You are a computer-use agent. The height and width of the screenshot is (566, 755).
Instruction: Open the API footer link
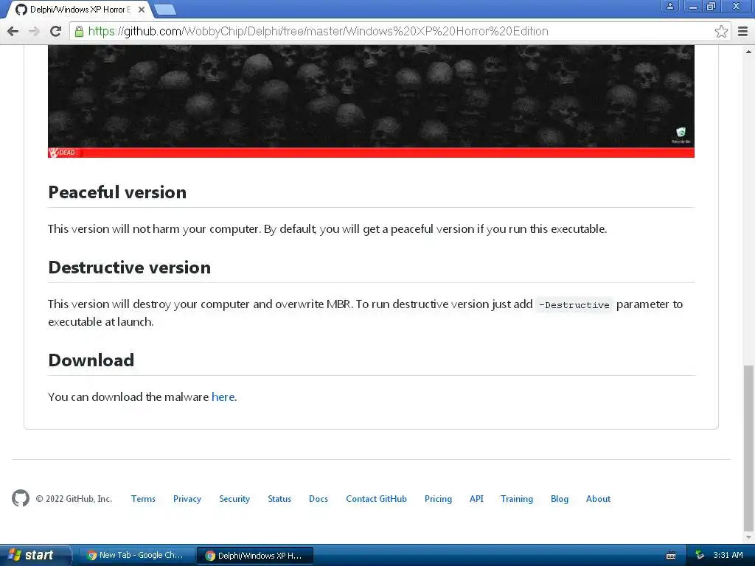pos(476,499)
